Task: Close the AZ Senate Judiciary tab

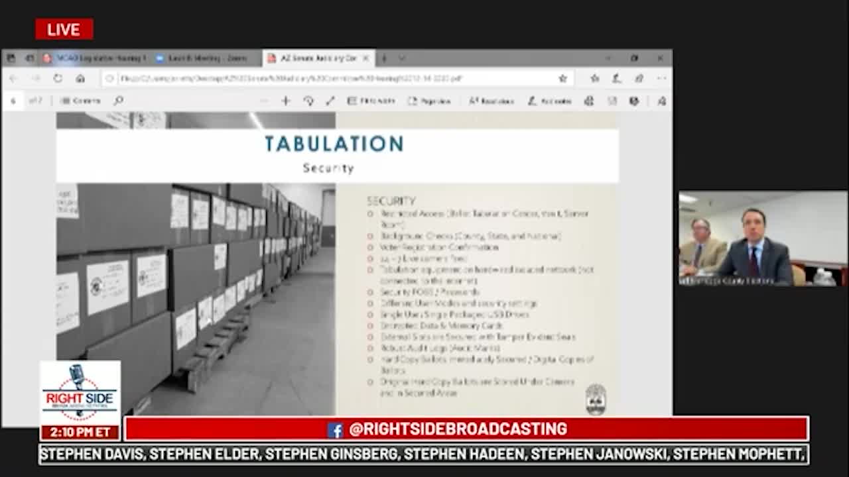Action: tap(365, 58)
